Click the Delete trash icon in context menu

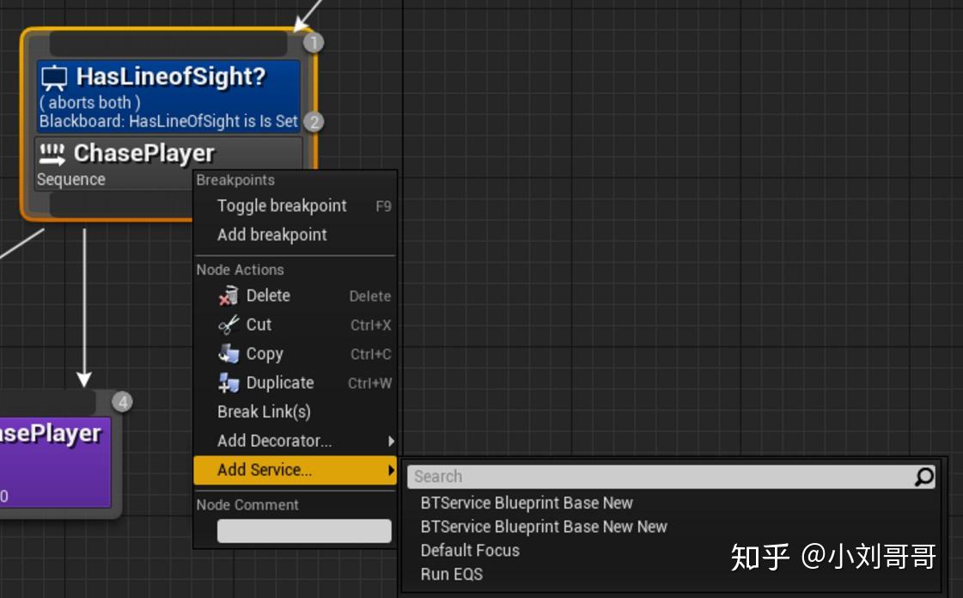point(229,296)
